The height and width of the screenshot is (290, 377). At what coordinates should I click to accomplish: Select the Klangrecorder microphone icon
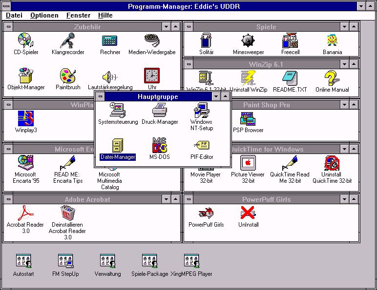click(x=67, y=40)
